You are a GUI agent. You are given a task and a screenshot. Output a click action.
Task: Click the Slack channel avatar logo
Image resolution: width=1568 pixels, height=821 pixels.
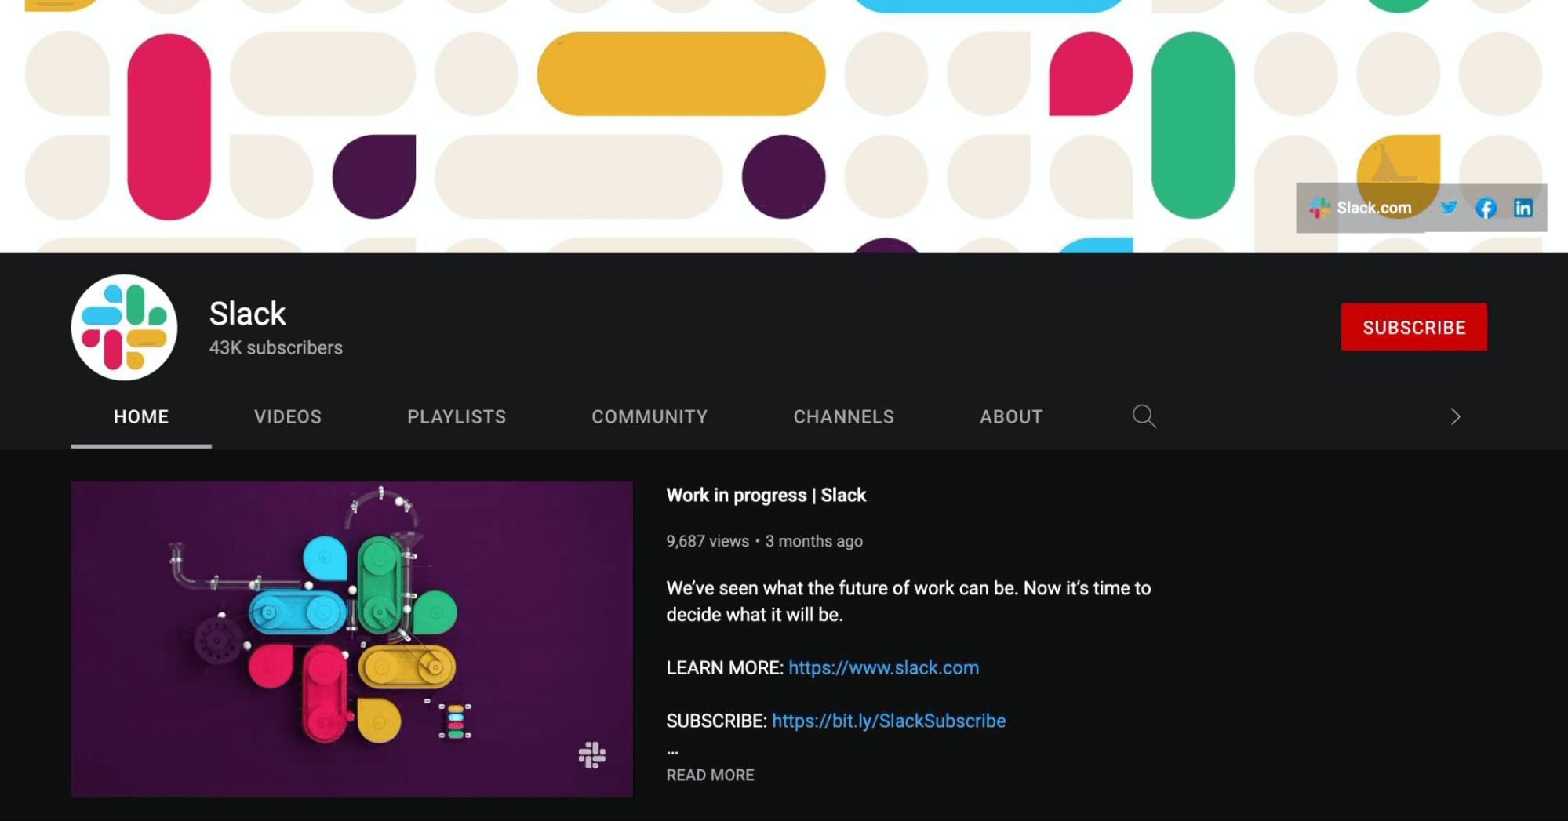click(124, 327)
